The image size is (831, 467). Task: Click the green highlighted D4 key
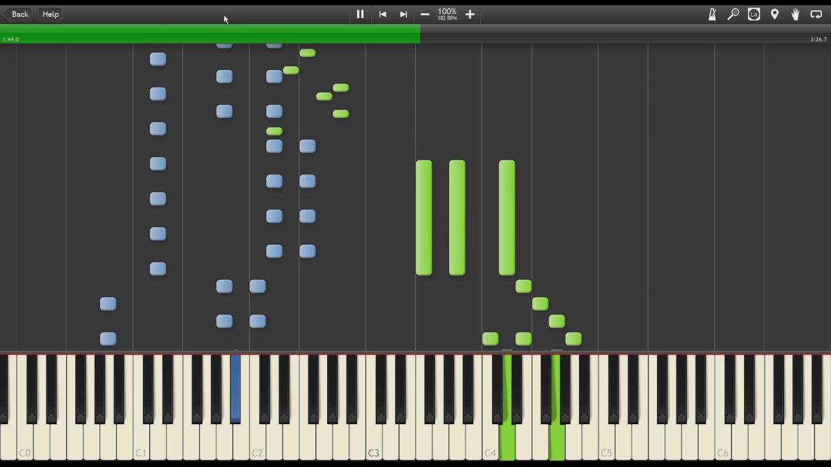(506, 441)
